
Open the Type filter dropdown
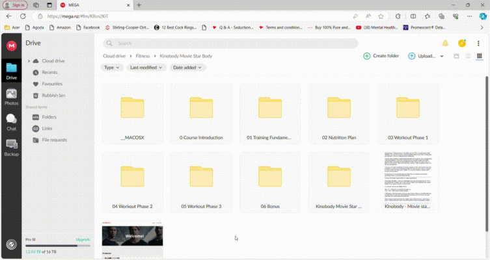(112, 68)
